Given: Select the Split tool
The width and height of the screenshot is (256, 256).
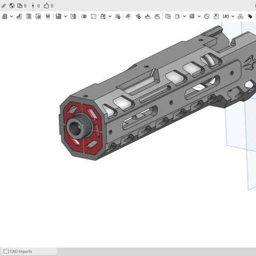Looking at the screenshot, I should [93, 17].
